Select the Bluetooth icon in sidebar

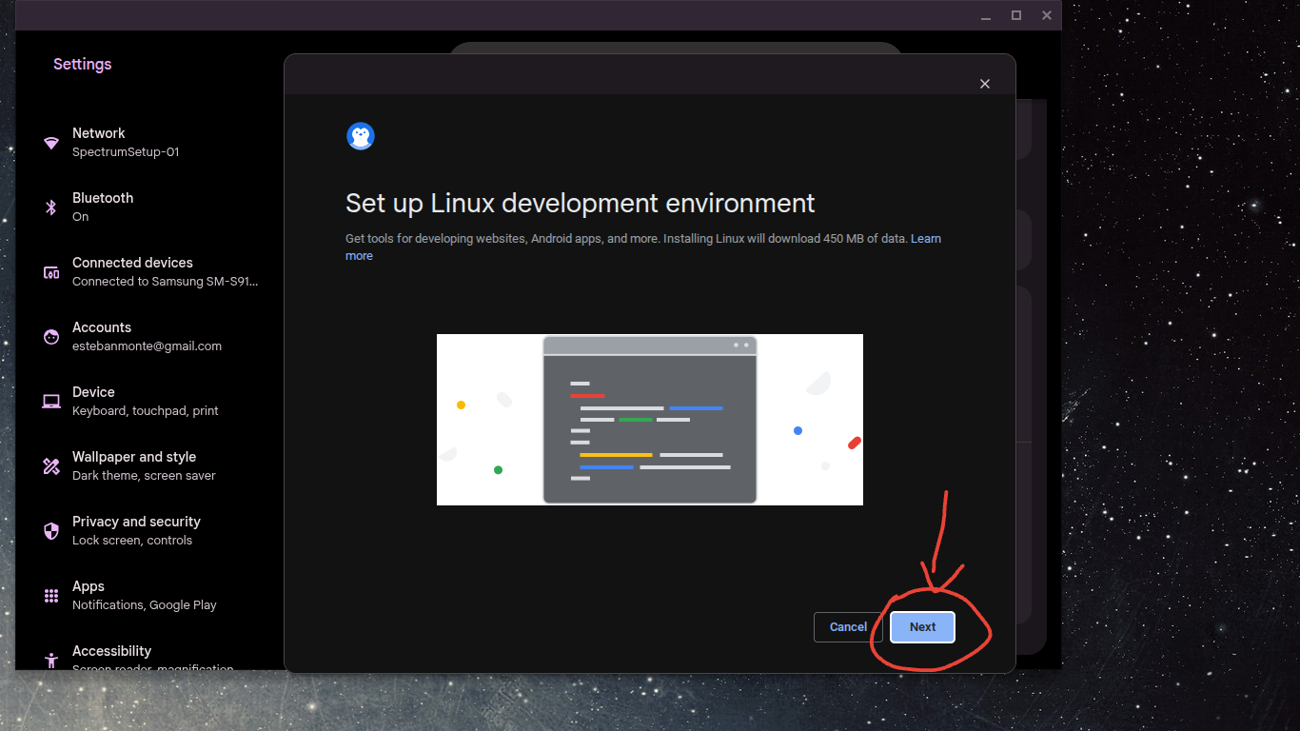[x=51, y=207]
